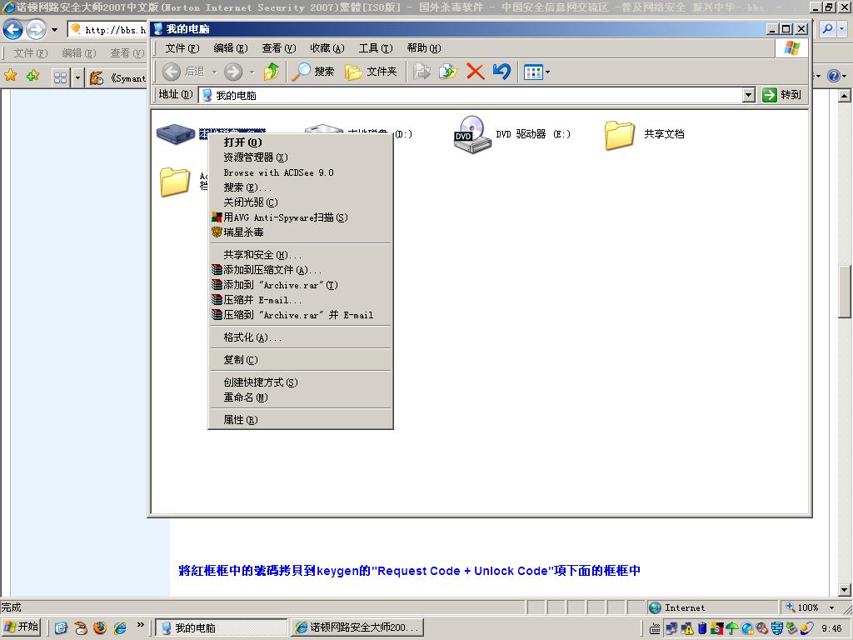Image resolution: width=853 pixels, height=640 pixels.
Task: Choose 属性(R) in the context menu
Action: click(300, 420)
